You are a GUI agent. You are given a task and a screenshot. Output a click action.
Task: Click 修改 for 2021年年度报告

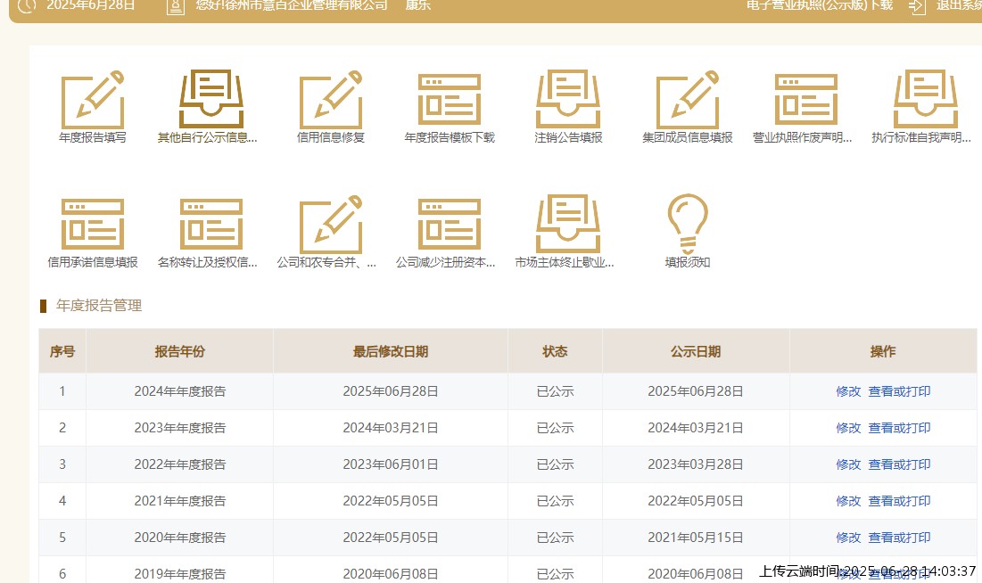848,501
